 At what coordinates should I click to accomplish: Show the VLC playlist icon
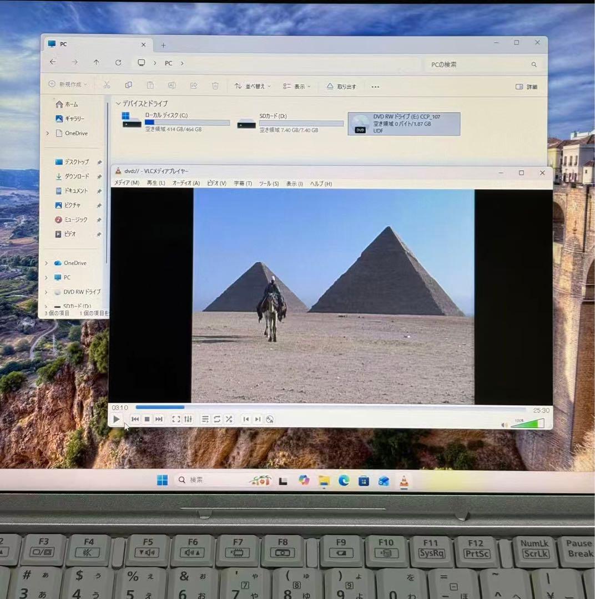[x=205, y=419]
